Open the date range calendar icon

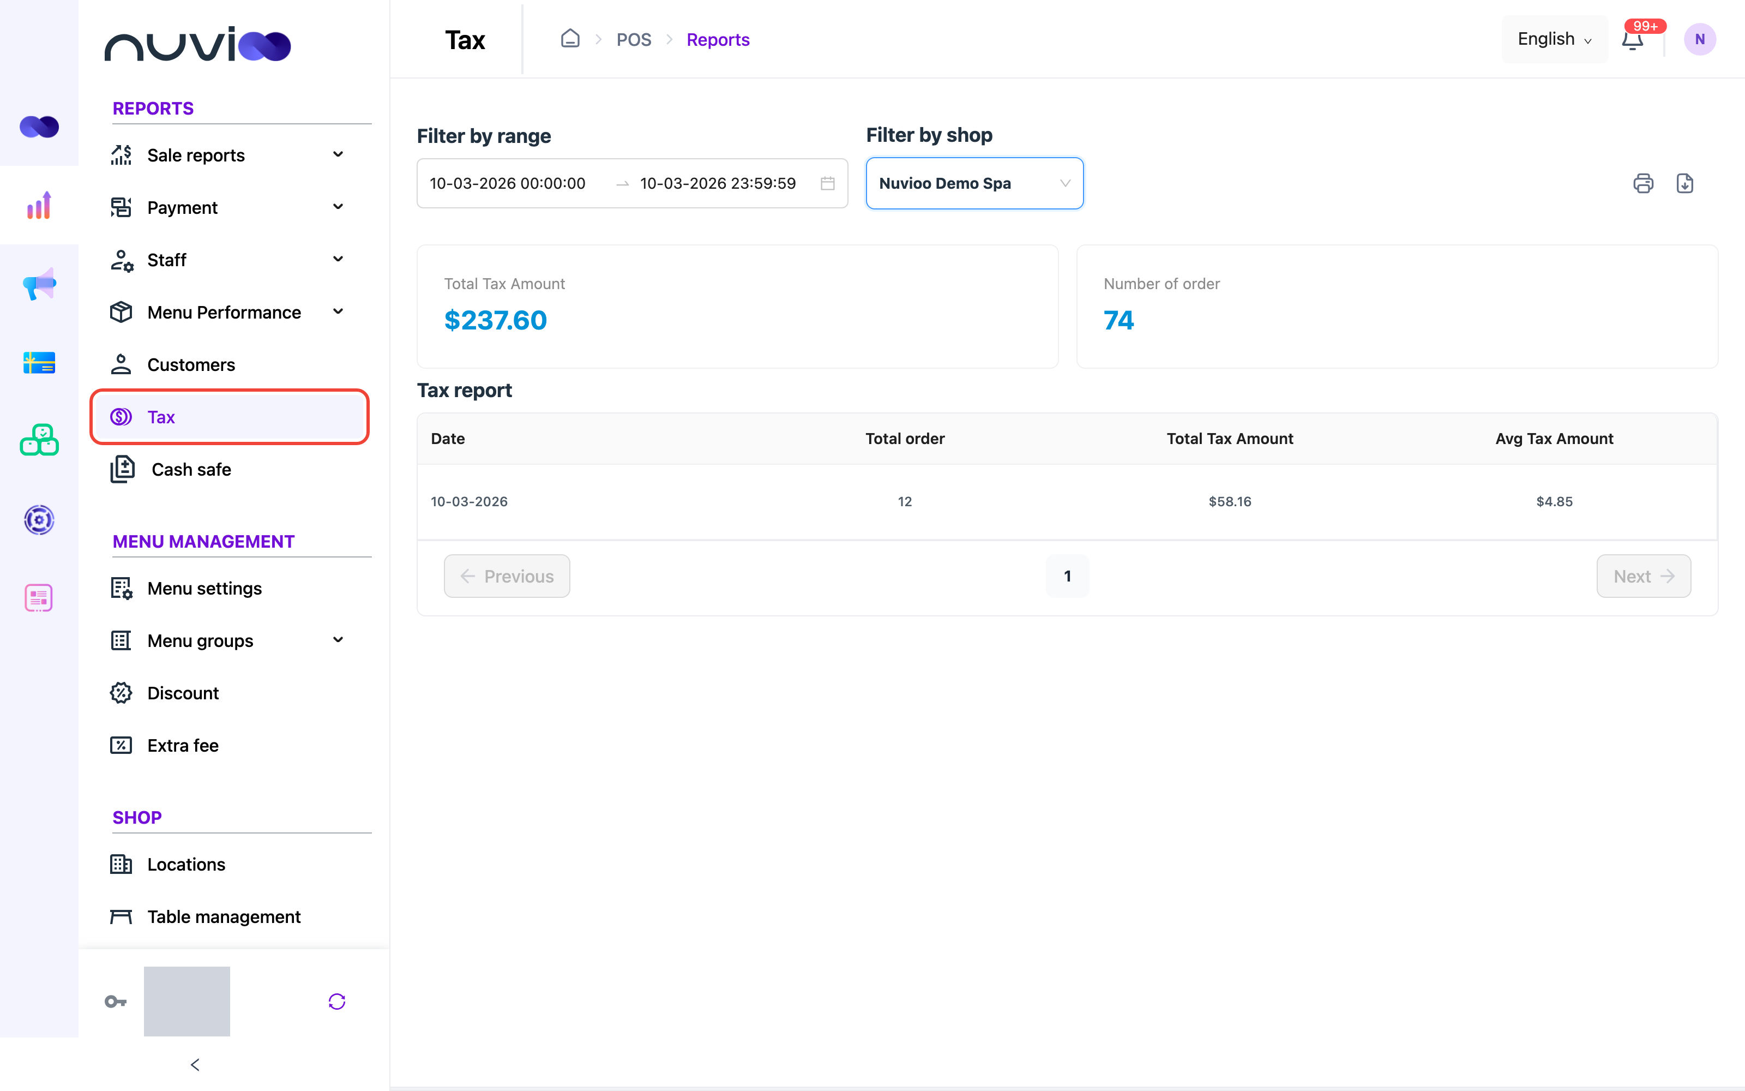[x=828, y=183]
